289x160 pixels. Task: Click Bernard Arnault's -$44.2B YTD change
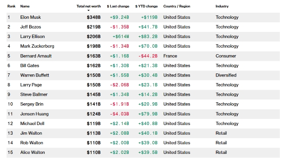coord(148,56)
